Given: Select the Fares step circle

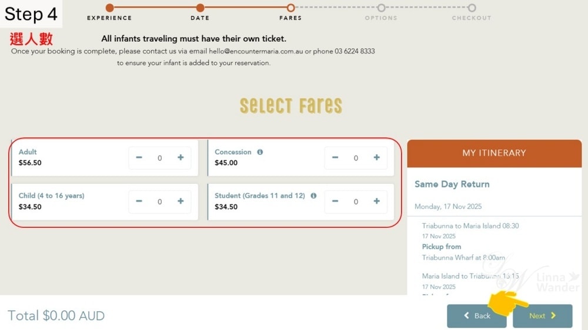Looking at the screenshot, I should click(290, 8).
